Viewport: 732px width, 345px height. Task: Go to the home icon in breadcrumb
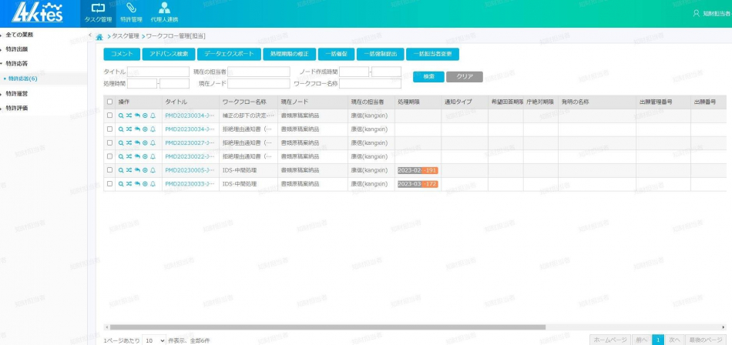(x=99, y=36)
